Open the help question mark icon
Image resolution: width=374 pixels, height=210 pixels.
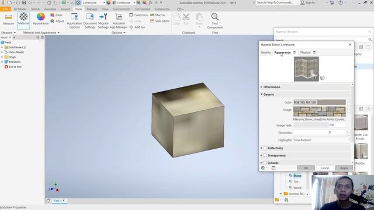[341, 2]
